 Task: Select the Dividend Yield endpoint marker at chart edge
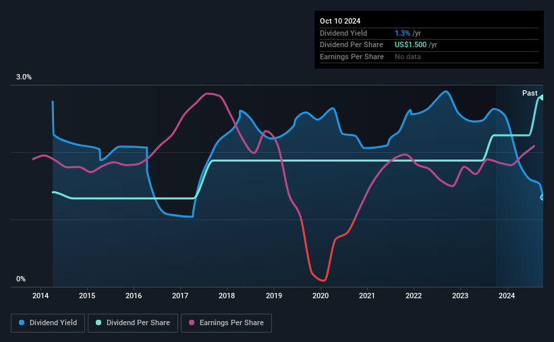(542, 197)
